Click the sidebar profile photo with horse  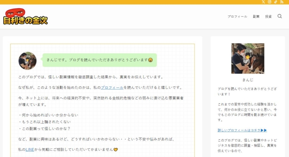pyautogui.click(x=248, y=58)
